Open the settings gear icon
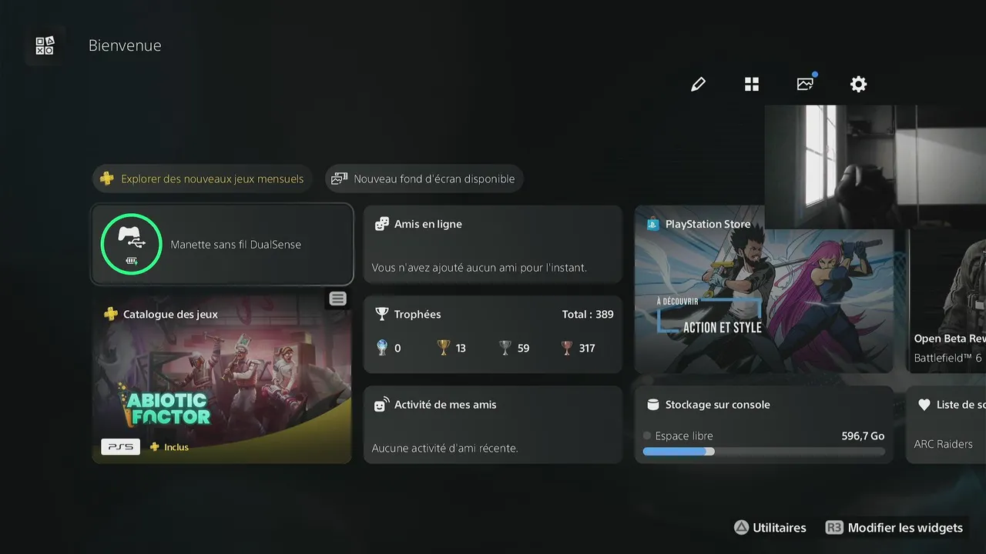 859,84
